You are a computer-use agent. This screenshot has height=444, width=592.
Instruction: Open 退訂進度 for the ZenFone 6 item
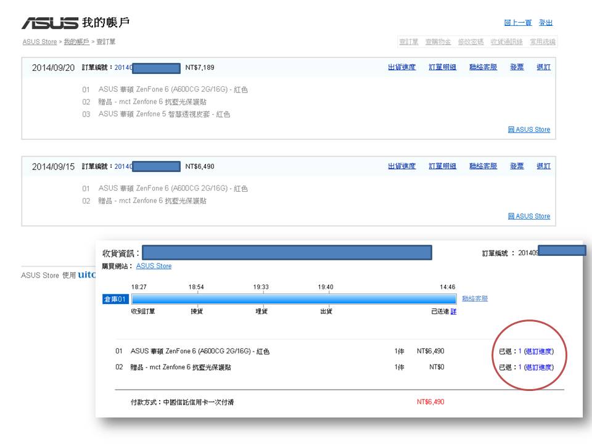pyautogui.click(x=539, y=351)
